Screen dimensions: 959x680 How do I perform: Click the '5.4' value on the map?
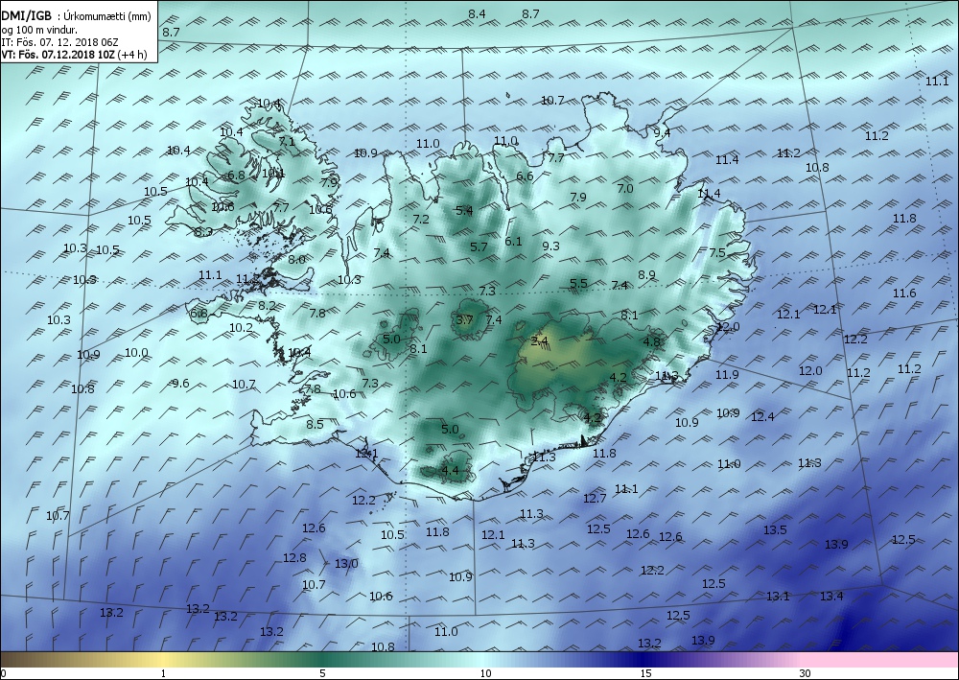pos(464,210)
